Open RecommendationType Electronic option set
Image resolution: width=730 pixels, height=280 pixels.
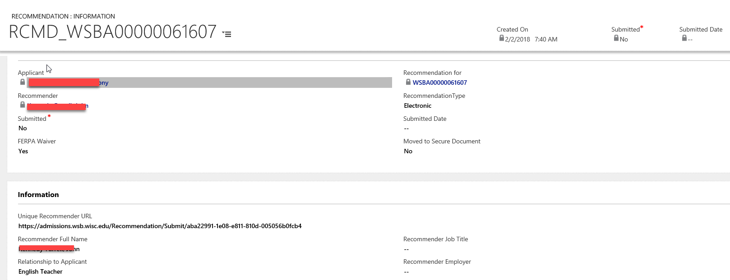click(x=417, y=106)
